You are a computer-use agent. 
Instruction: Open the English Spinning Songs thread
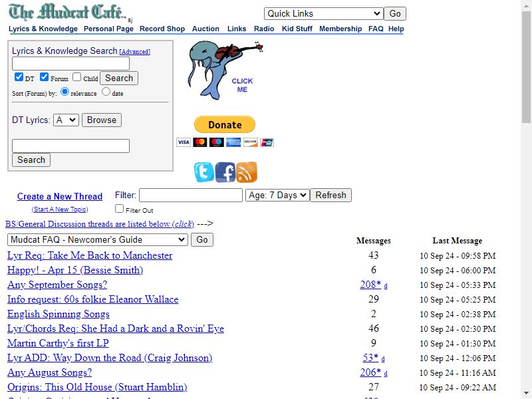[x=59, y=314]
